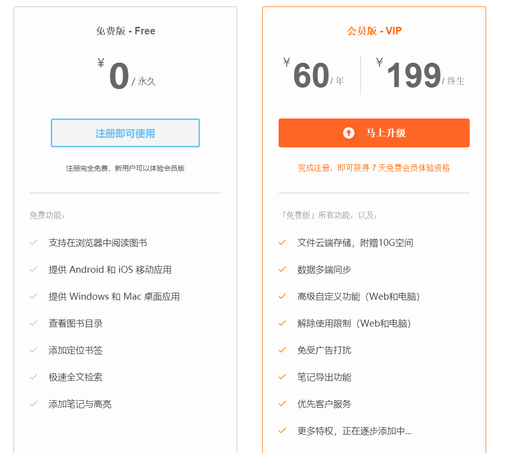
Task: Click 提供 Android 和 iOS 移动应用 item
Action: (110, 270)
